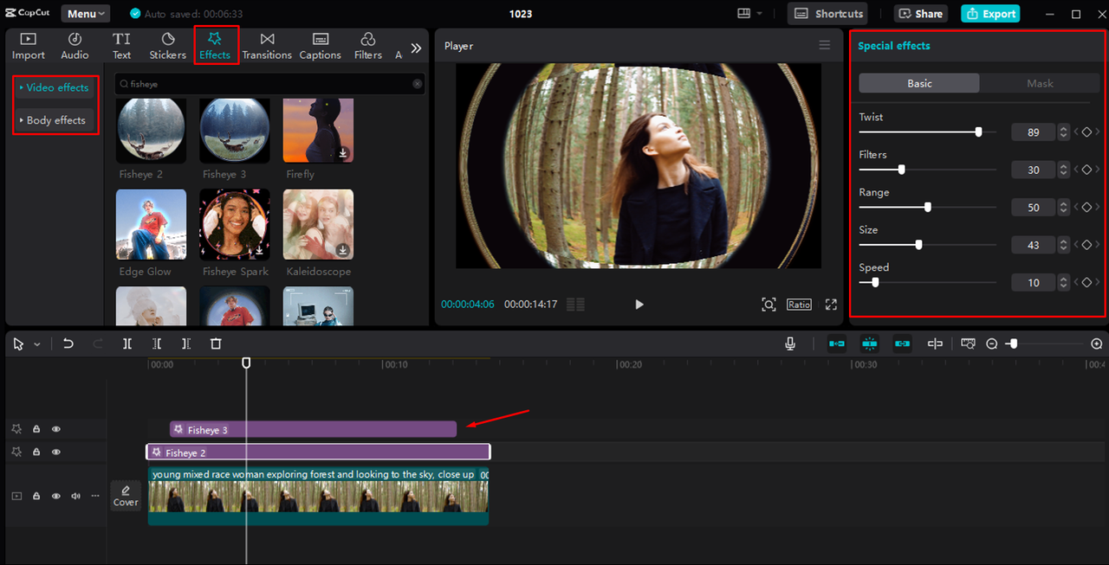Open the Player panel menu
The height and width of the screenshot is (565, 1109).
tap(824, 46)
